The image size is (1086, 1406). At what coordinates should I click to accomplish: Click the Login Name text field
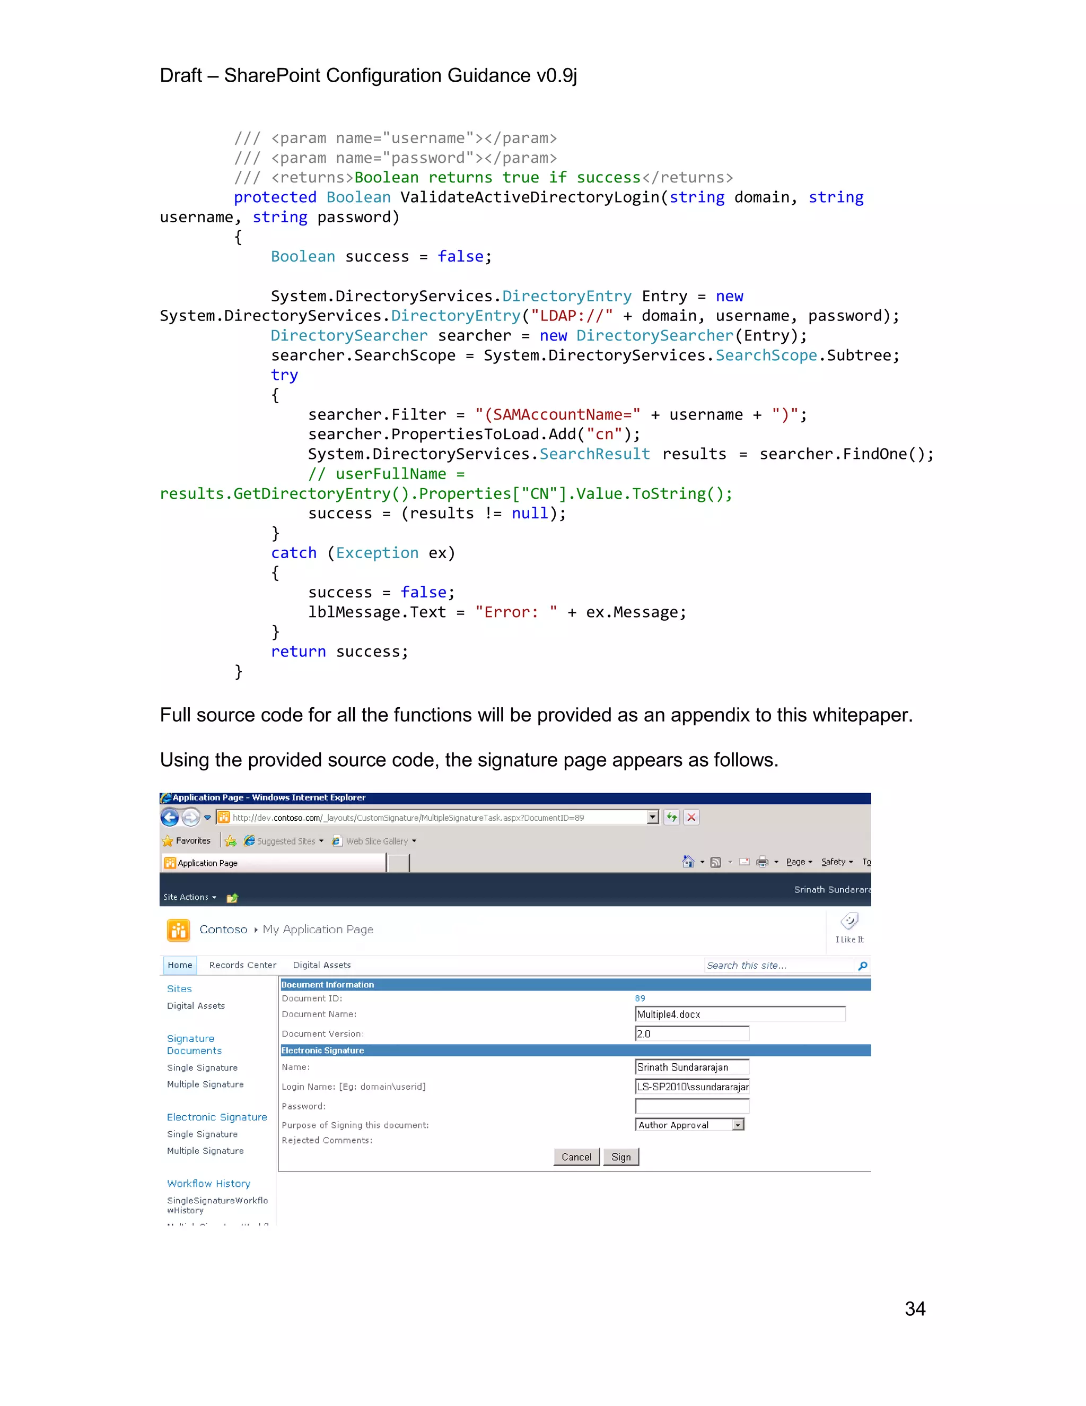691,1087
